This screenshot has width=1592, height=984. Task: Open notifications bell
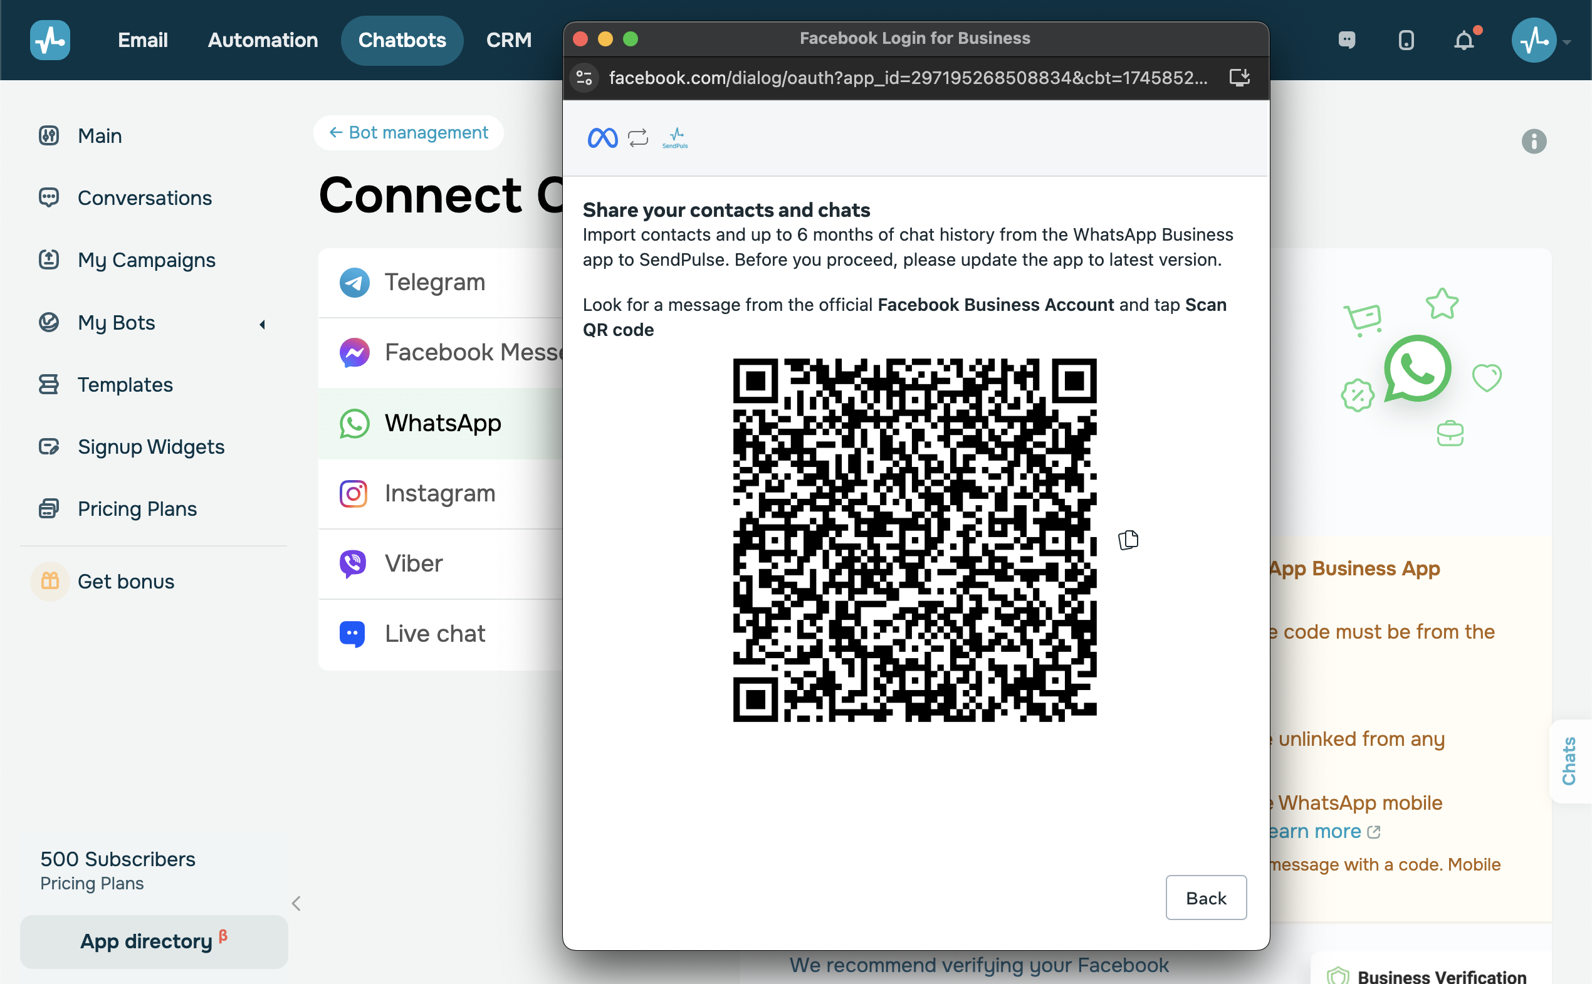tap(1464, 40)
